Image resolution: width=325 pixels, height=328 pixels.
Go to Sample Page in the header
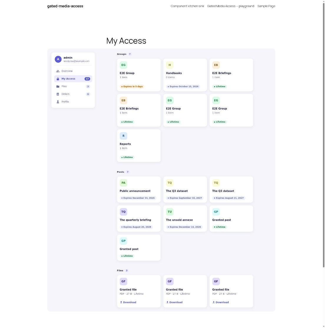tap(266, 6)
